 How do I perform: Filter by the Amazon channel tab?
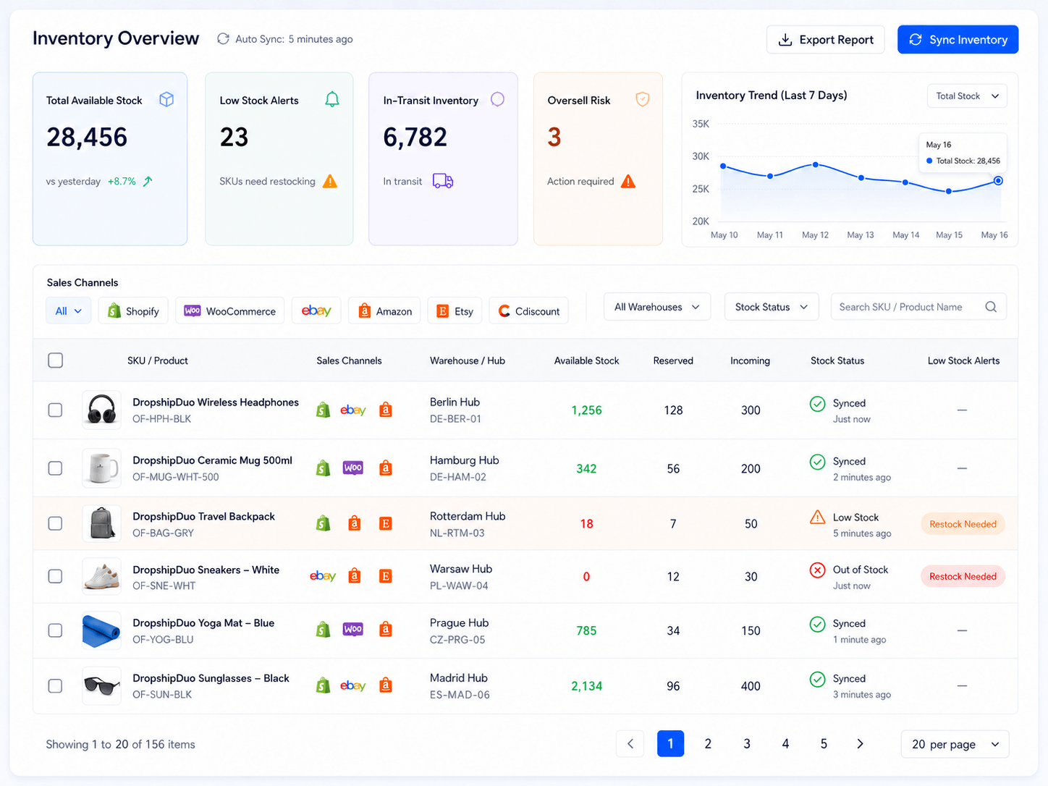[x=385, y=311]
